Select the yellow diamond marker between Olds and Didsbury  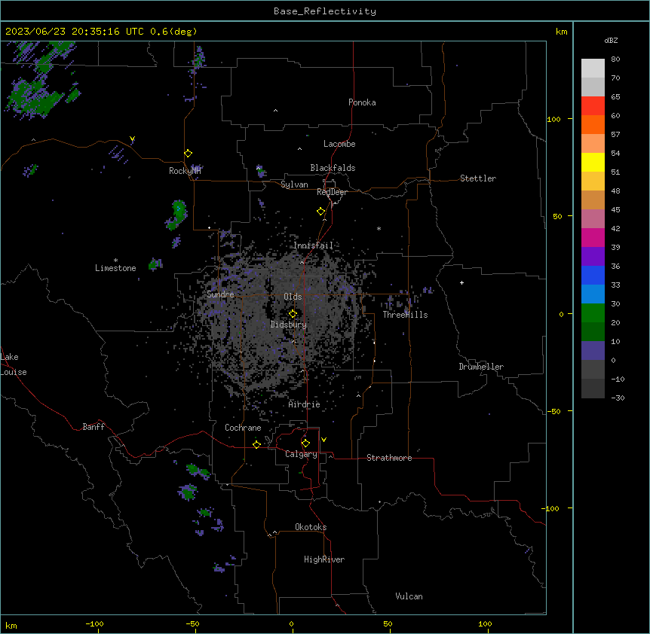coord(293,314)
